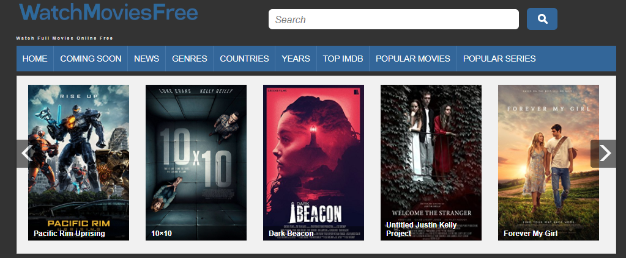
Task: Click the 'Pacific Rim Uprising' title caption
Action: 69,234
